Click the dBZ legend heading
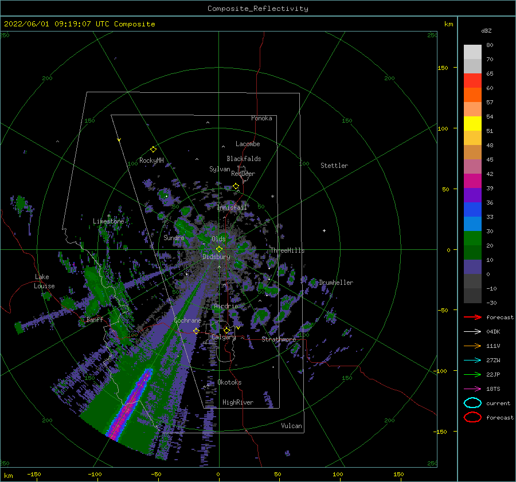 486,30
